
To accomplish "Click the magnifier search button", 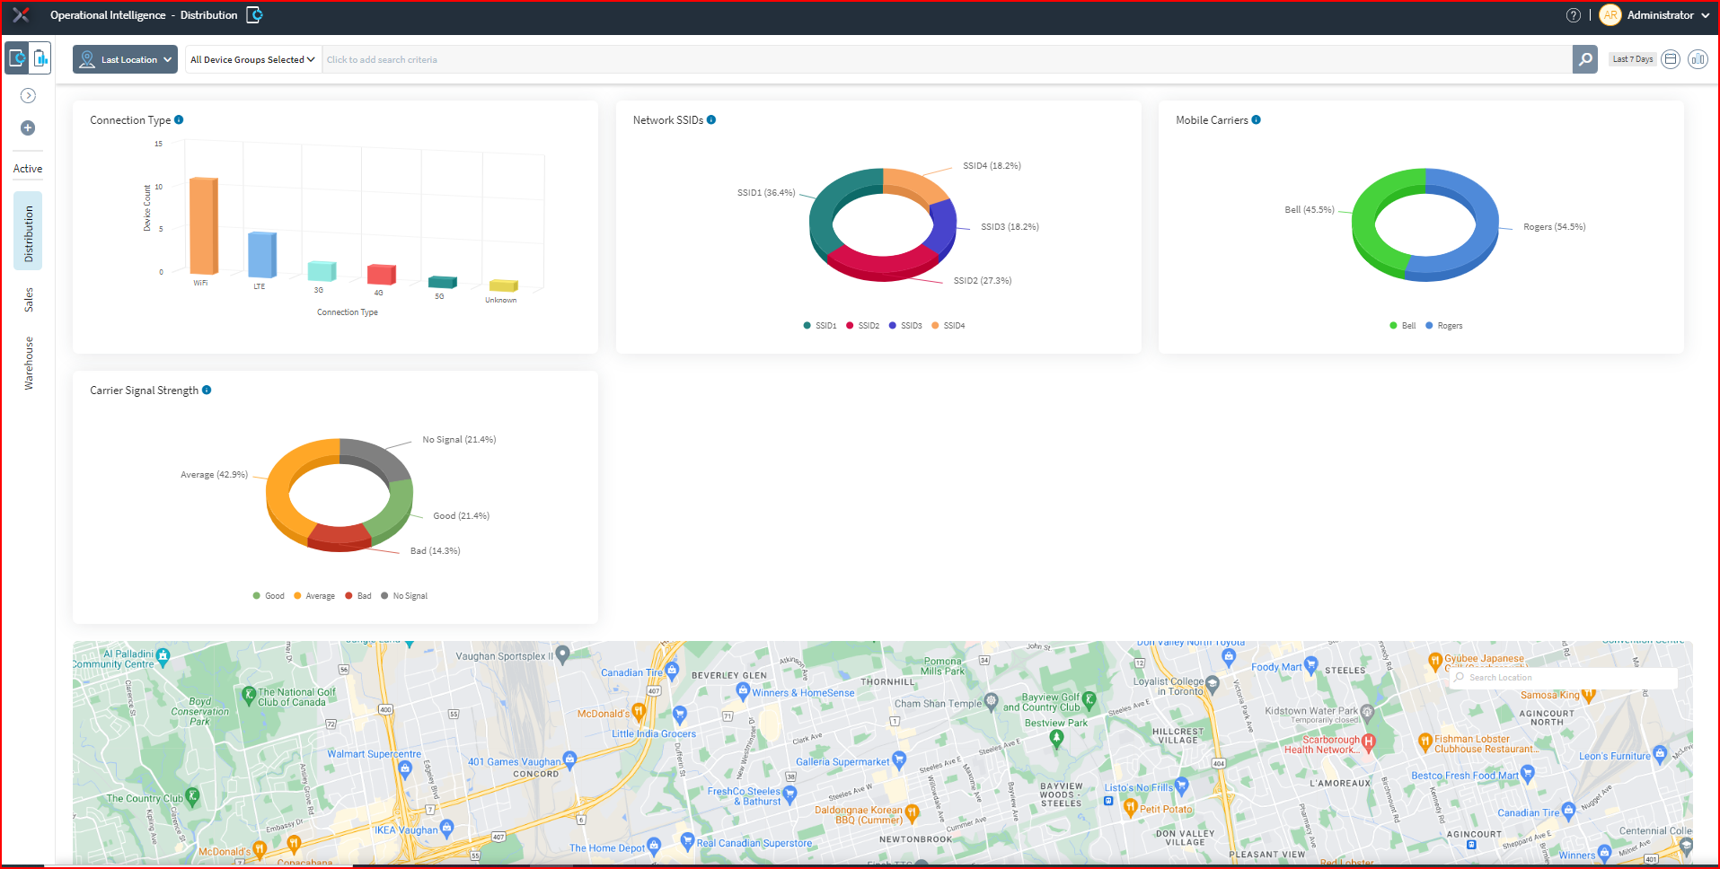I will [1585, 60].
